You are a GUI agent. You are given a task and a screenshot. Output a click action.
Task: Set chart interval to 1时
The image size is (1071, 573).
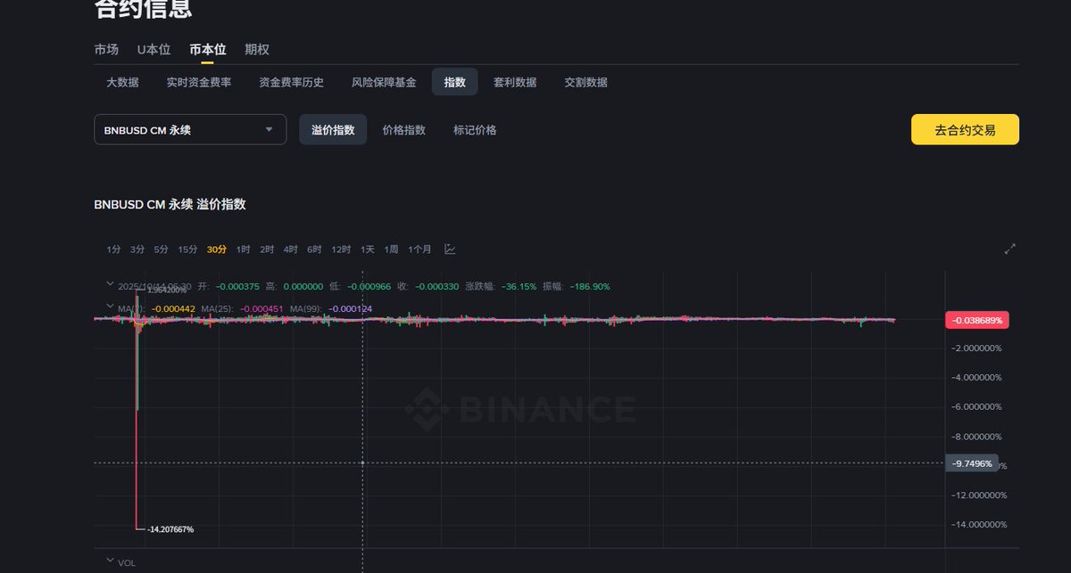244,250
